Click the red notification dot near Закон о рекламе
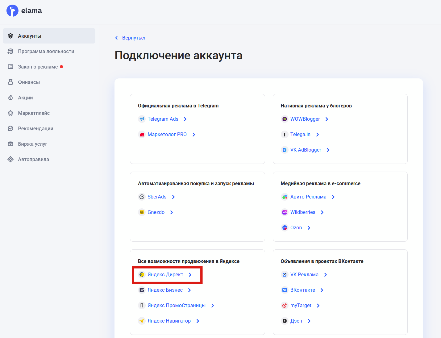Viewport: 441px width, 338px height. coord(62,66)
